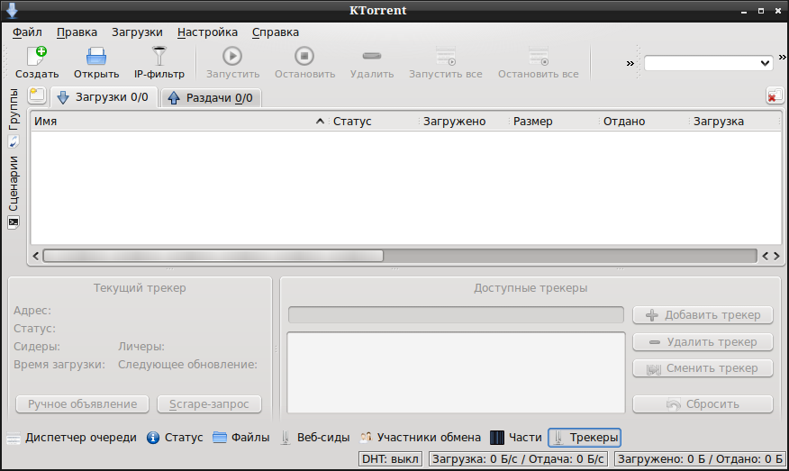Expand the far-right toolbar overflow chevron

(x=783, y=57)
